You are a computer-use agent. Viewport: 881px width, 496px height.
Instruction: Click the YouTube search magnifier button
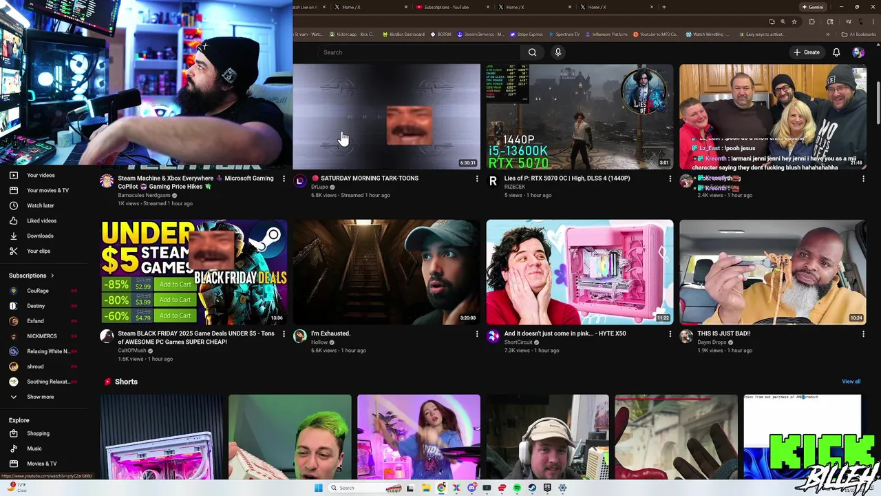[x=532, y=52]
